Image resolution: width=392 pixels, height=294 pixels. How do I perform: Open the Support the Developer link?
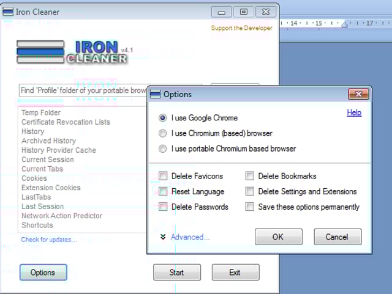coord(241,28)
